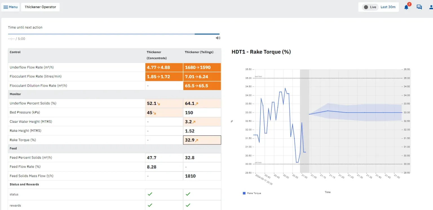Click the Concentrate rewards green checkmark

click(x=150, y=205)
